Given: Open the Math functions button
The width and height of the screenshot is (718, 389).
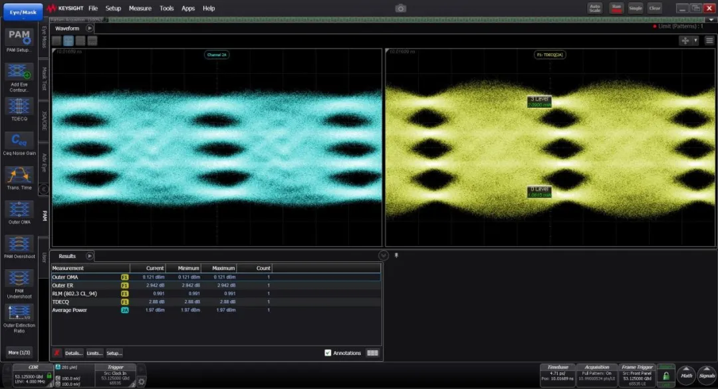Looking at the screenshot, I should coord(686,376).
